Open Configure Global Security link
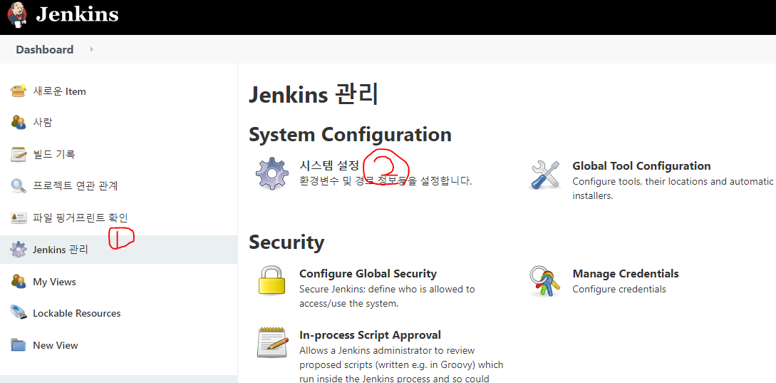 coord(368,273)
